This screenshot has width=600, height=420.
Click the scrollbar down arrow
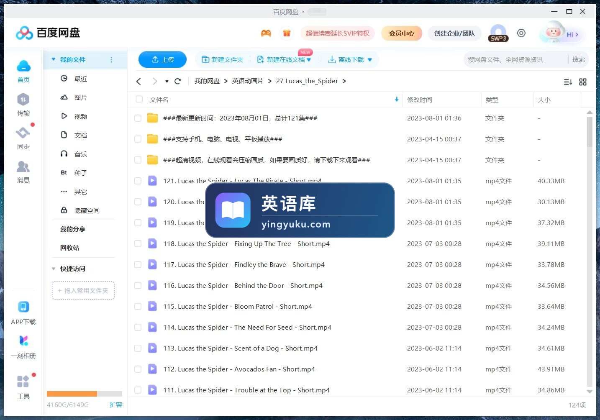pos(590,392)
